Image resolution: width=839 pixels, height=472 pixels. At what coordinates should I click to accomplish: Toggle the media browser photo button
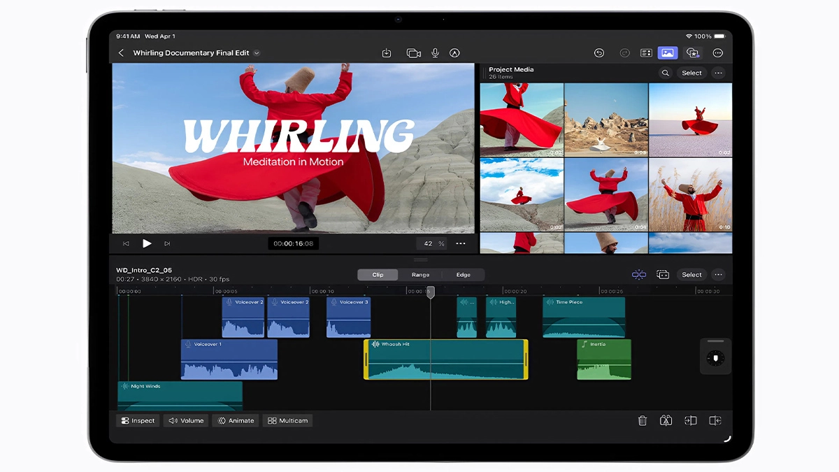667,53
